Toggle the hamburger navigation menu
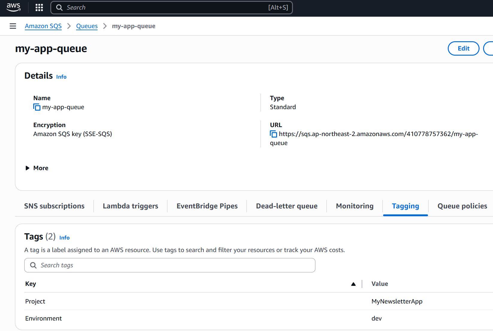This screenshot has height=331, width=493. pos(13,26)
